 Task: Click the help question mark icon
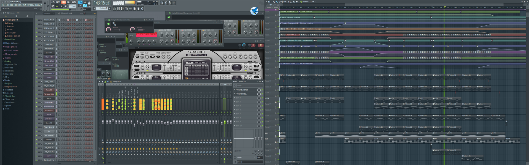[x=174, y=3]
